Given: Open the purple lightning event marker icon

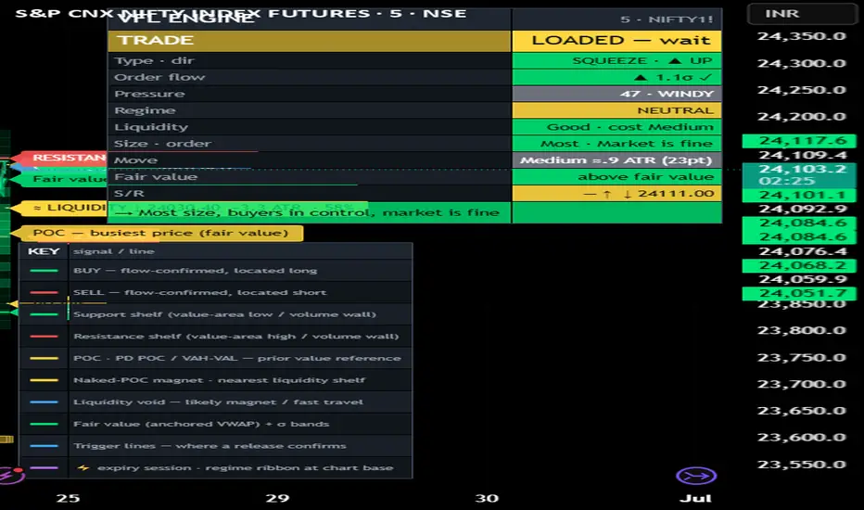Looking at the screenshot, I should pos(10,475).
